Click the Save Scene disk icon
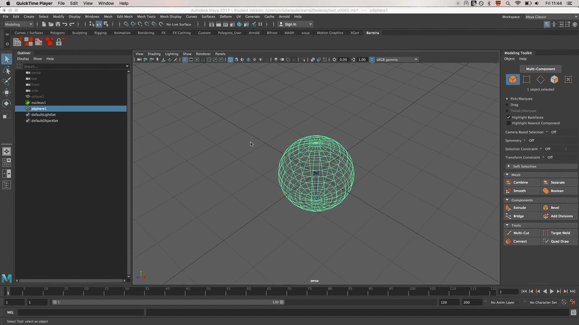 coord(58,24)
